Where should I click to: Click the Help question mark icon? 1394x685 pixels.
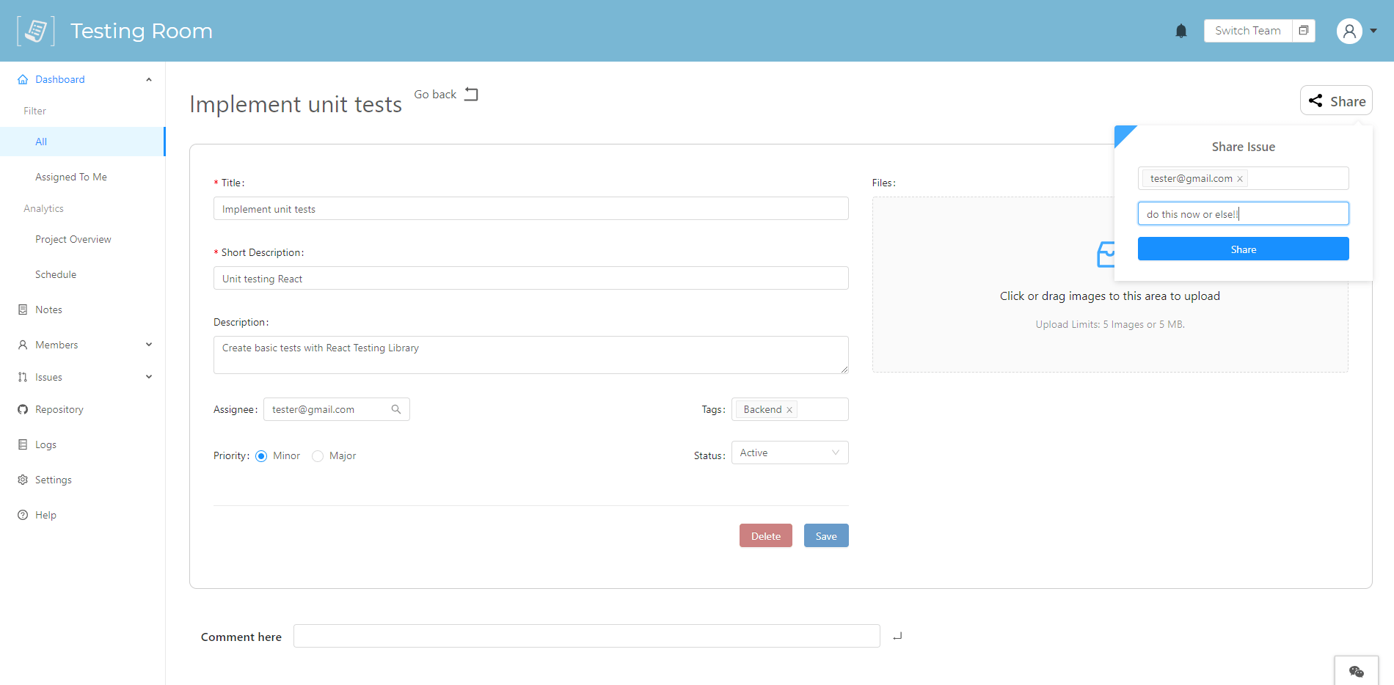pyautogui.click(x=23, y=515)
